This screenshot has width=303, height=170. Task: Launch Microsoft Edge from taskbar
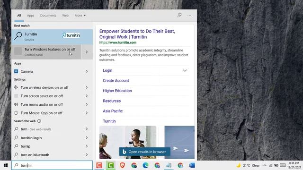145,165
